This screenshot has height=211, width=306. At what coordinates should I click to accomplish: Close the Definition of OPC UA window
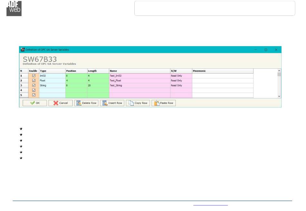276,50
